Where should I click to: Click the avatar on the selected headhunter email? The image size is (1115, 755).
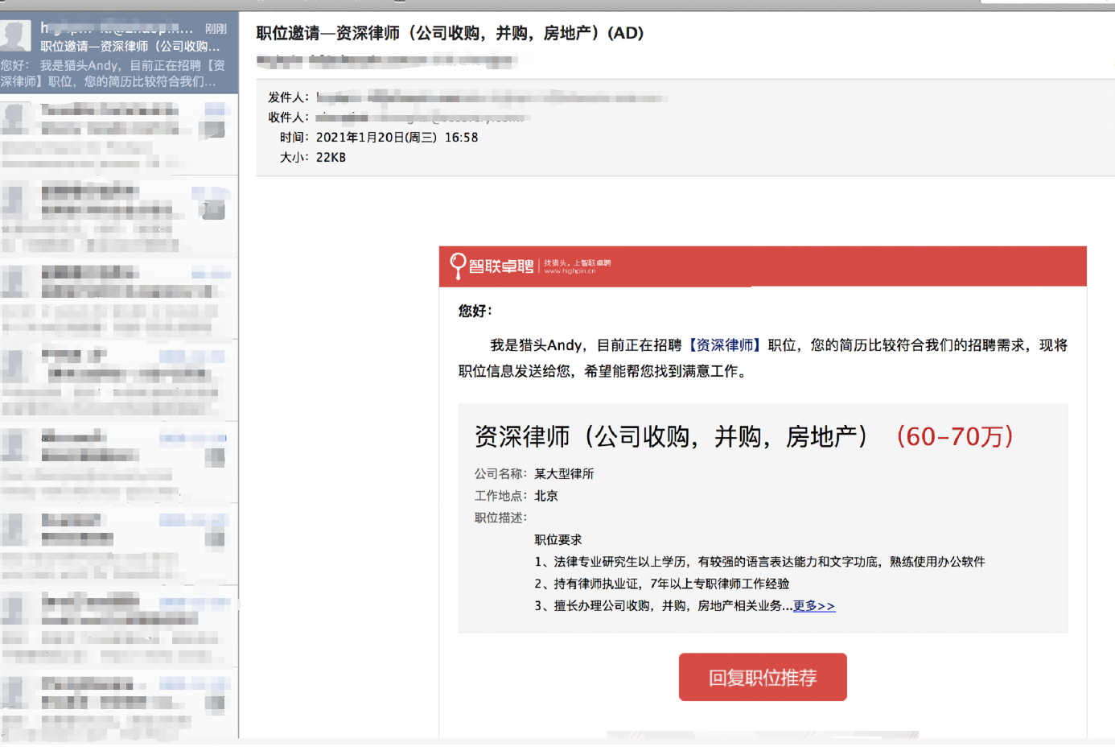pos(16,35)
